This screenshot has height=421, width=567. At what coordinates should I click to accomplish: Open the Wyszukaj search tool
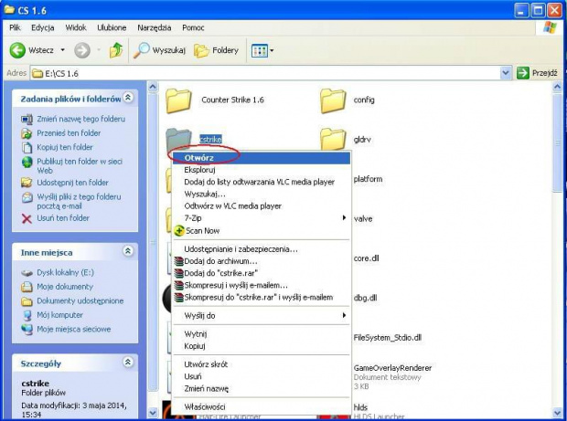[159, 50]
